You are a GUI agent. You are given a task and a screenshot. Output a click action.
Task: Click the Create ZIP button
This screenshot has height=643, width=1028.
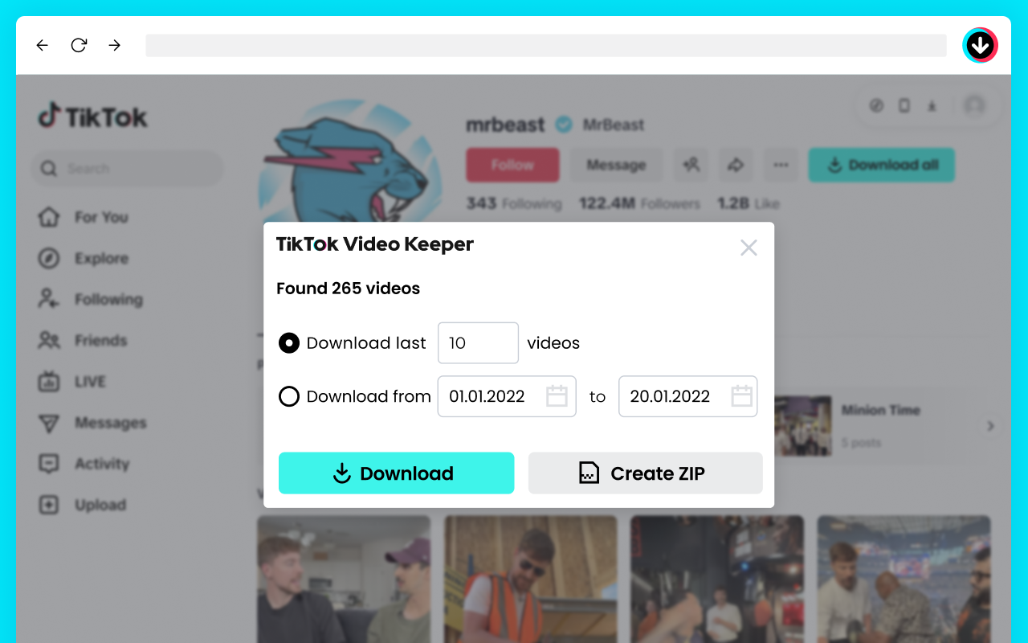645,473
